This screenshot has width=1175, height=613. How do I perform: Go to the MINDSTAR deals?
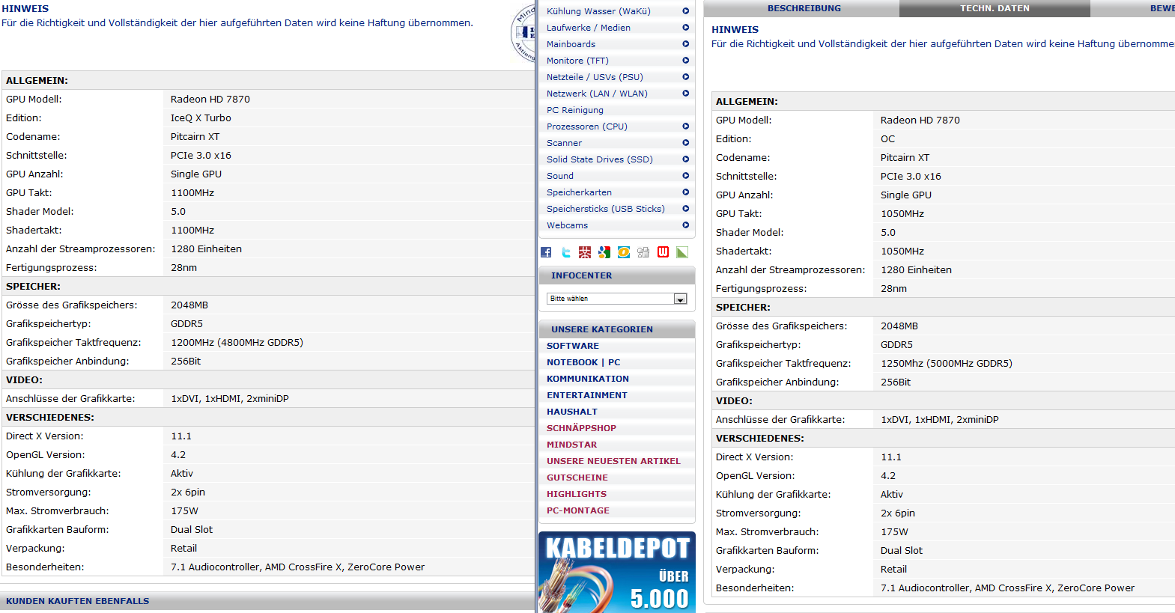coord(571,445)
